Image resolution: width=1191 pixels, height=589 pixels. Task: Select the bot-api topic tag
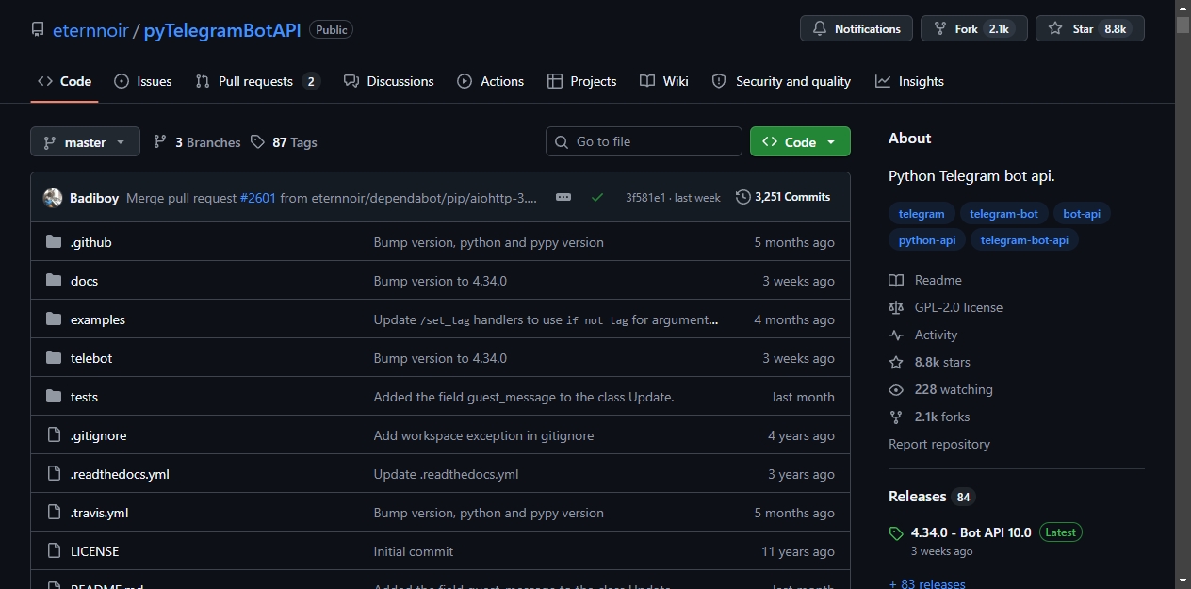(x=1082, y=214)
